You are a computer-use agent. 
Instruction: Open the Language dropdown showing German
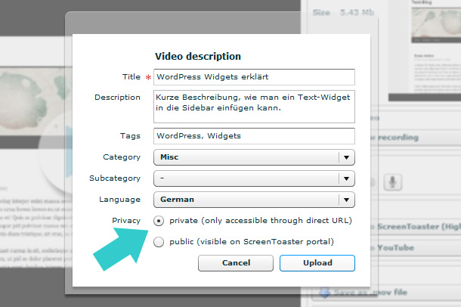point(254,200)
